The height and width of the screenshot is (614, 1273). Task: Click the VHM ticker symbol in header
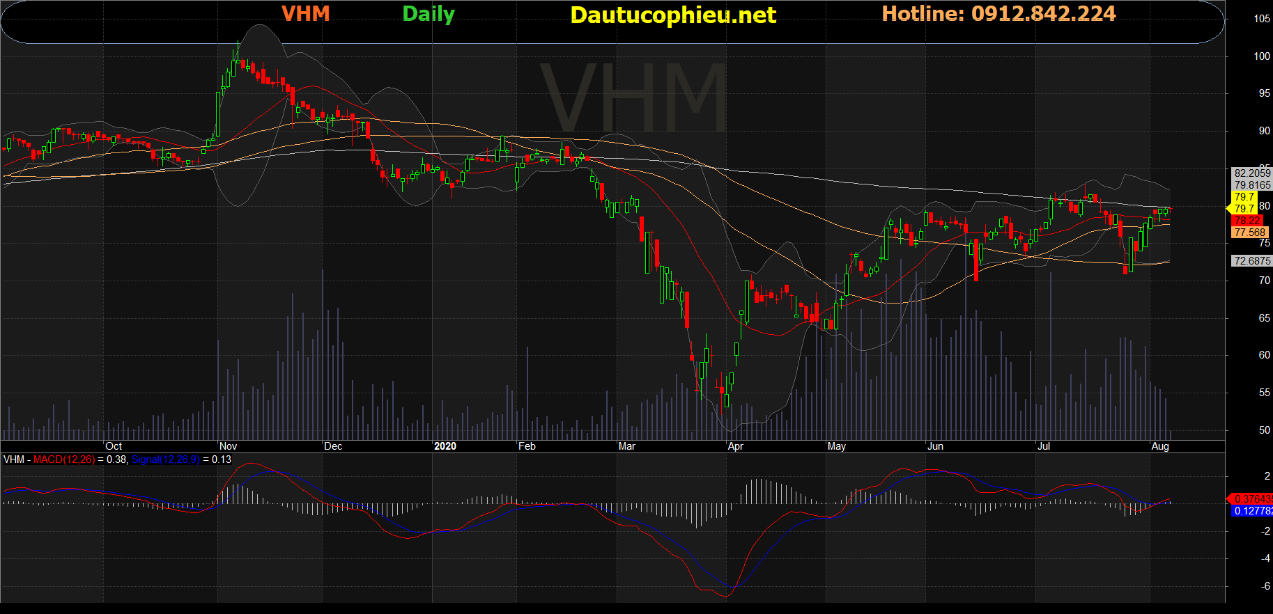point(305,14)
